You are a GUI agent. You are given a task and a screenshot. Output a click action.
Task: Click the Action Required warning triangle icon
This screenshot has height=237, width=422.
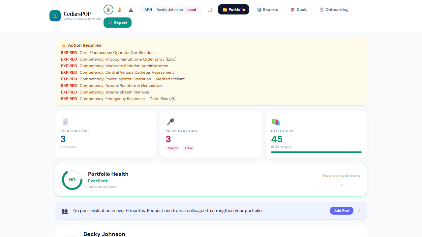[64, 45]
